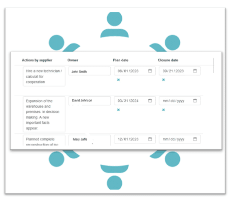The height and width of the screenshot is (202, 232).
Task: Open calendar icon in Mary Jaffe's closure date
Action: 195,139
